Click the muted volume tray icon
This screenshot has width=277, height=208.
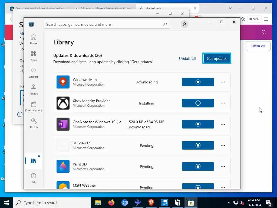(242, 203)
